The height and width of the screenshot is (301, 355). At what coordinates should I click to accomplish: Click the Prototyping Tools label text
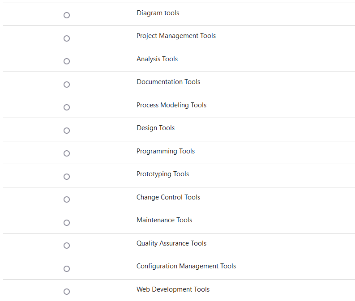coord(163,174)
